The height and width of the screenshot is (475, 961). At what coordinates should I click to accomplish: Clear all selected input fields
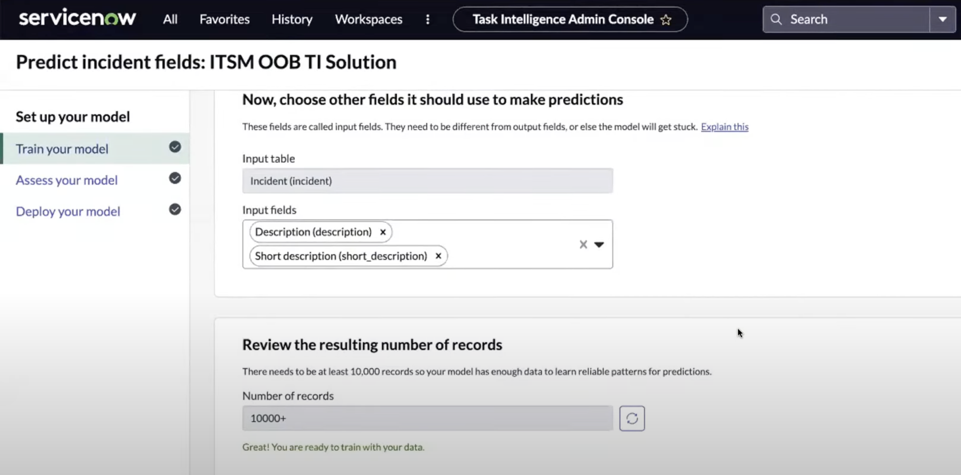582,245
